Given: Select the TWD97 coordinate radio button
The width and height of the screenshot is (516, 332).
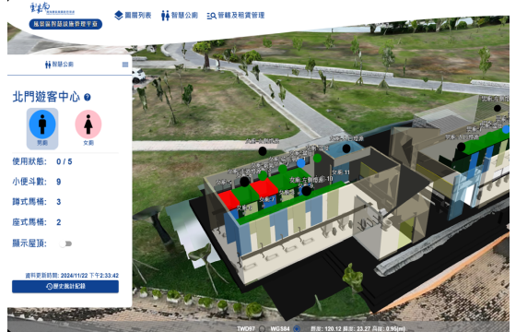Looking at the screenshot, I should (262, 328).
